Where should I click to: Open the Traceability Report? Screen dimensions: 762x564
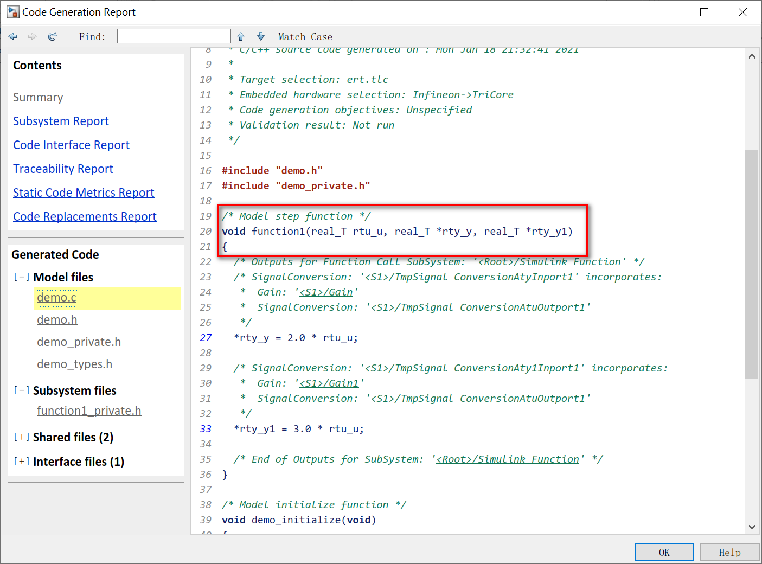(63, 169)
